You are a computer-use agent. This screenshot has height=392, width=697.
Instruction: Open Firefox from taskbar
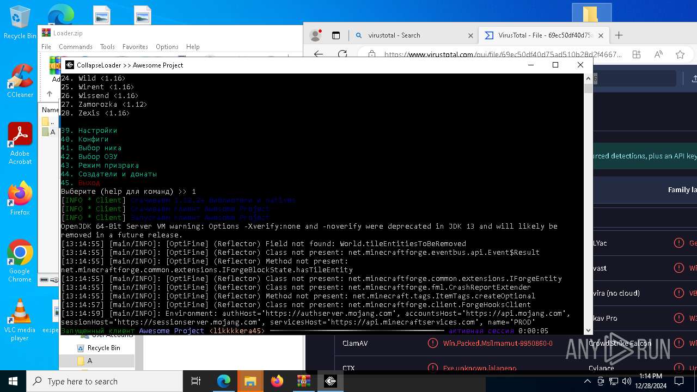(x=277, y=381)
